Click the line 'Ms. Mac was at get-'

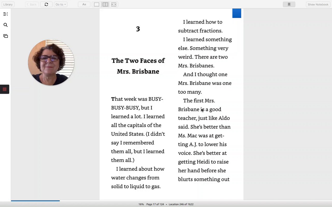click(201, 136)
